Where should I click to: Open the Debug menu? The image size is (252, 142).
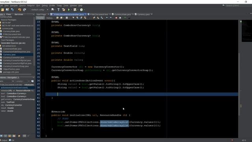44,6
